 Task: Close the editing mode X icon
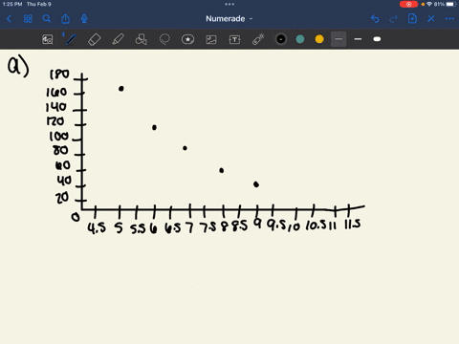pyautogui.click(x=431, y=19)
